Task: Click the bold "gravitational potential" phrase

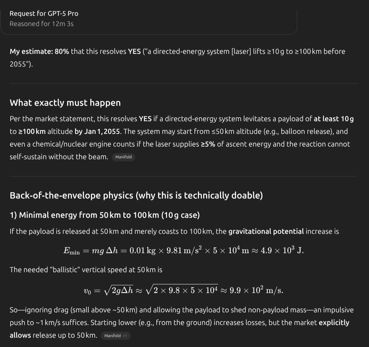Action: click(266, 231)
